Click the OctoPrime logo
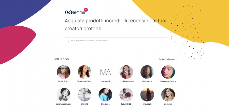 coord(75,12)
